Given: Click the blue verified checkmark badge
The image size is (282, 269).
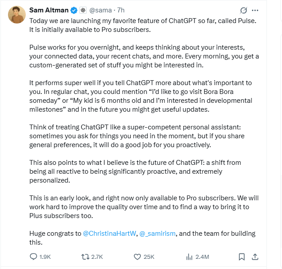Looking at the screenshot, I should (x=74, y=10).
